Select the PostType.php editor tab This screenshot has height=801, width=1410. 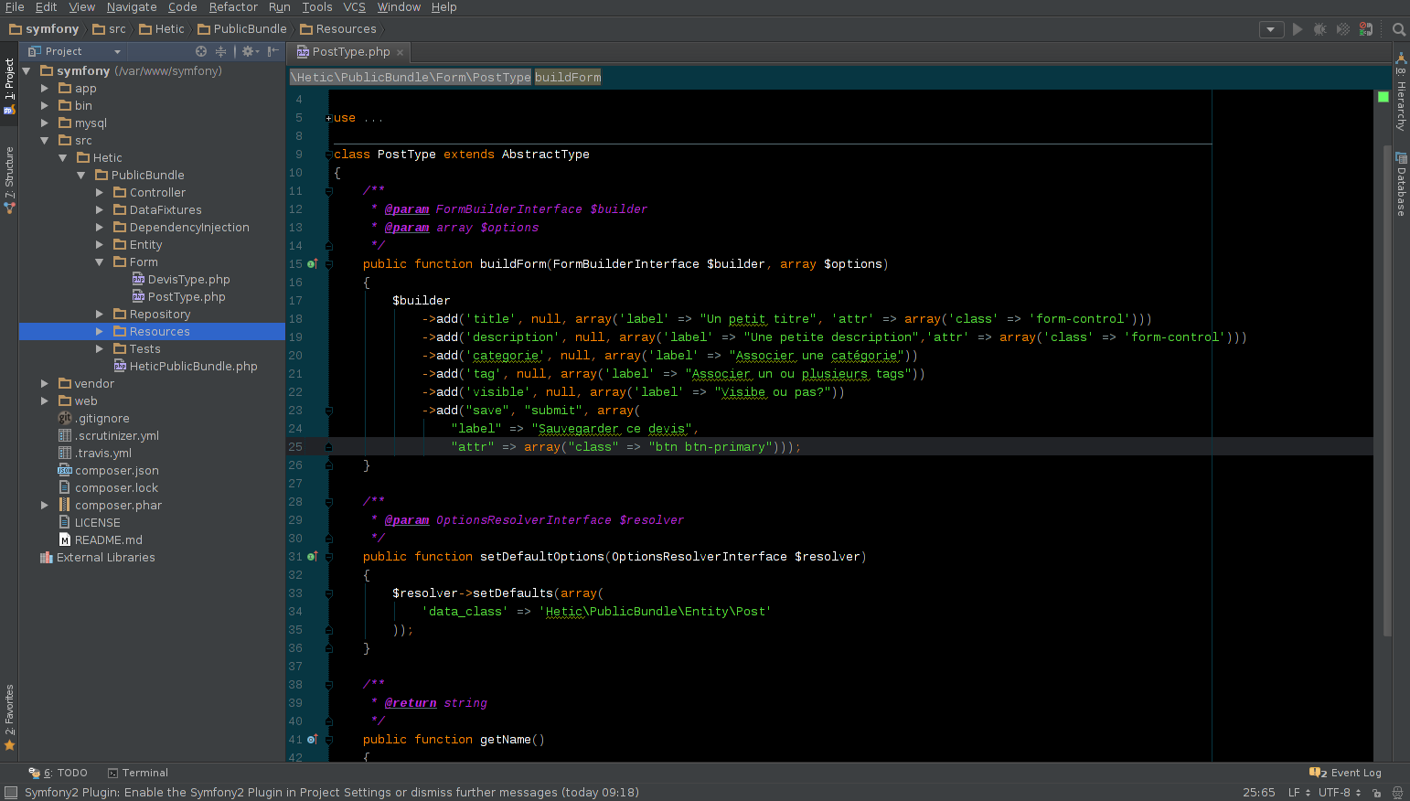pos(350,52)
